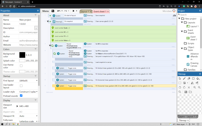The image size is (202, 126).
Task: Zoom in on the Tilemap tileset
Action: coord(195,87)
